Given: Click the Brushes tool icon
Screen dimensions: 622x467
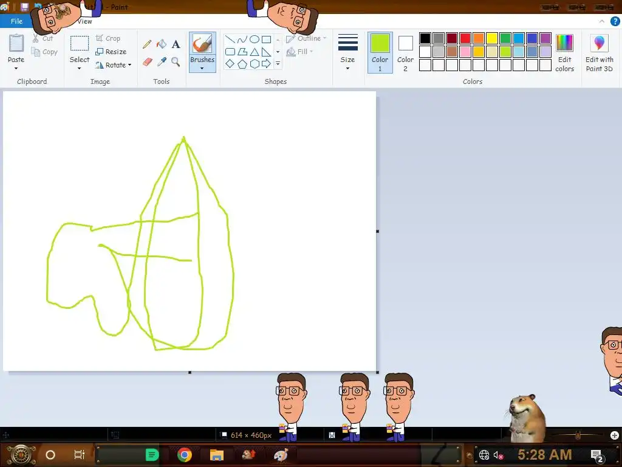Looking at the screenshot, I should tap(202, 43).
